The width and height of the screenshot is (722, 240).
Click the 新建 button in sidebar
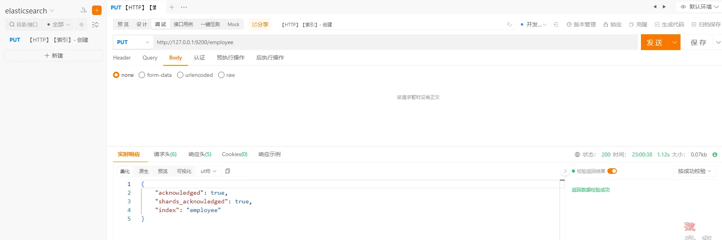[x=53, y=56]
